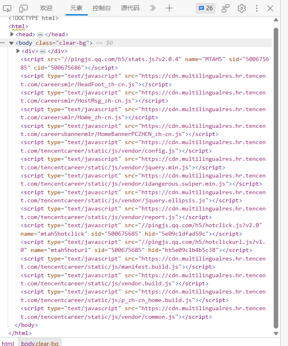Click the ellipsis badge inside head
288x346 pixels.
[40, 35]
